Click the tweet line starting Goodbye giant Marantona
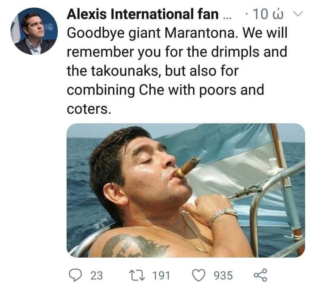 coord(177,33)
